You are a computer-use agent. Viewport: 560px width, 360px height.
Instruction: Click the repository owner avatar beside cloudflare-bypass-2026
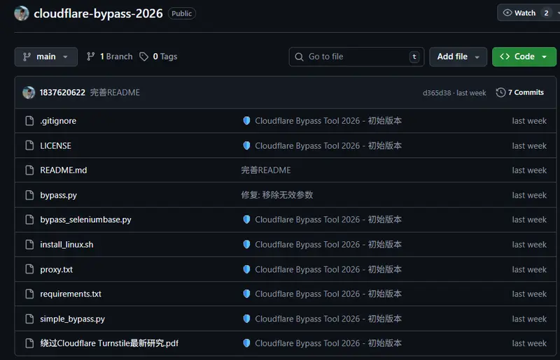pyautogui.click(x=22, y=13)
